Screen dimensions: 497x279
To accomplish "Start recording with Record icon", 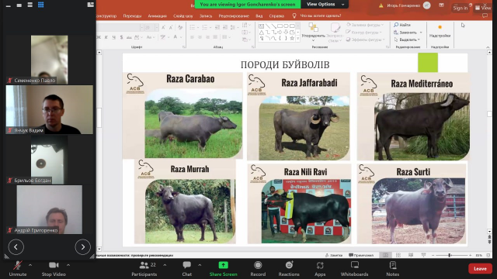I will click(258, 269).
